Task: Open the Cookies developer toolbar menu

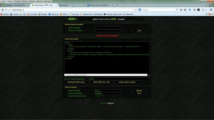Action: pos(15,14)
